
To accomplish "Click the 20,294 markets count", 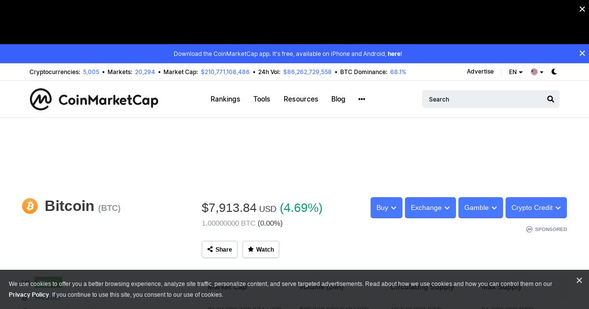I will point(145,72).
